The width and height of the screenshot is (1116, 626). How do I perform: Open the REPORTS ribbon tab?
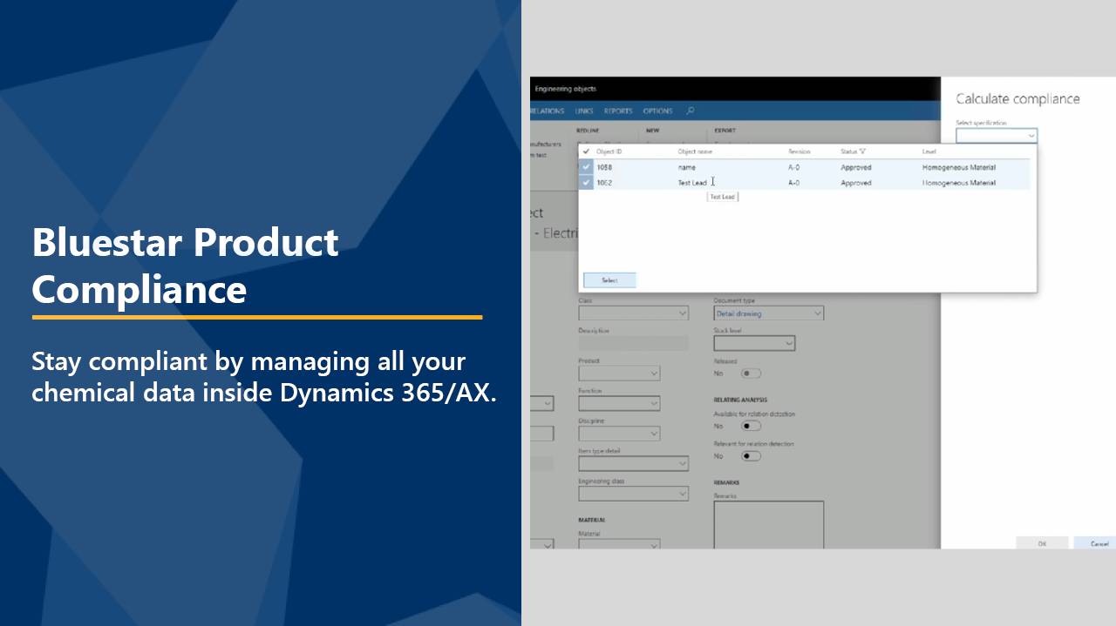pyautogui.click(x=618, y=111)
